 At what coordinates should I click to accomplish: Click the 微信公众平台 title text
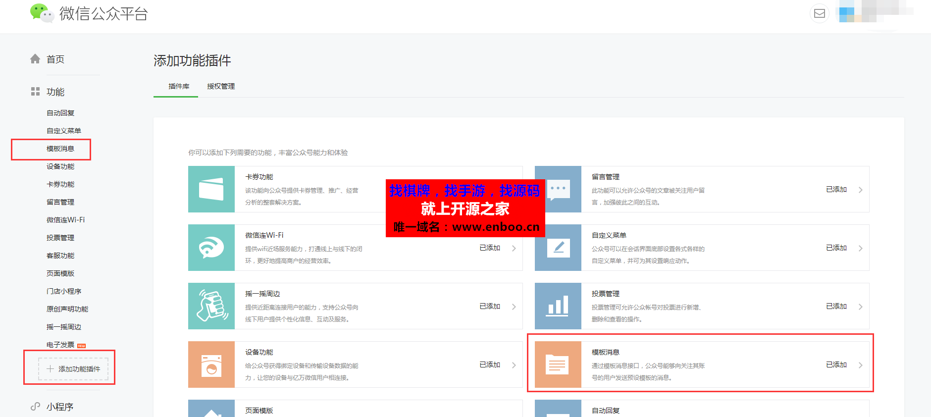pyautogui.click(x=103, y=13)
